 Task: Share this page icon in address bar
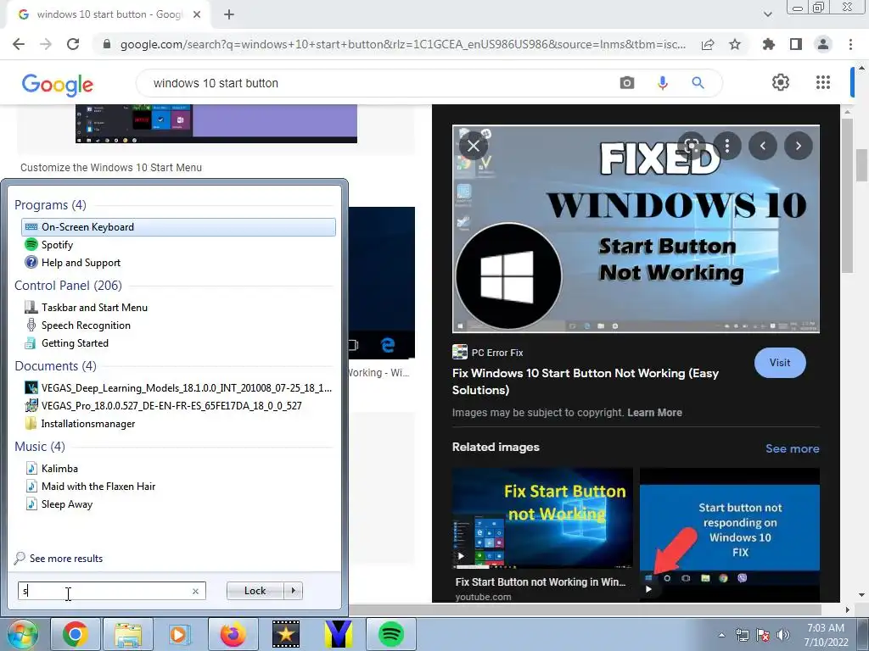point(708,44)
